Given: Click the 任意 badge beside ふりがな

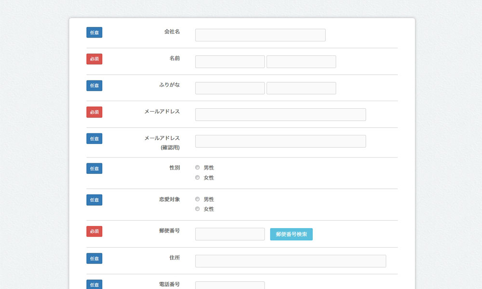Looking at the screenshot, I should point(94,86).
